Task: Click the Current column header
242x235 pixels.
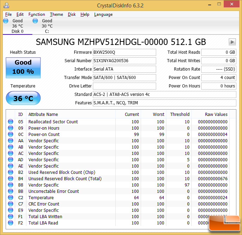Action: tap(128, 115)
